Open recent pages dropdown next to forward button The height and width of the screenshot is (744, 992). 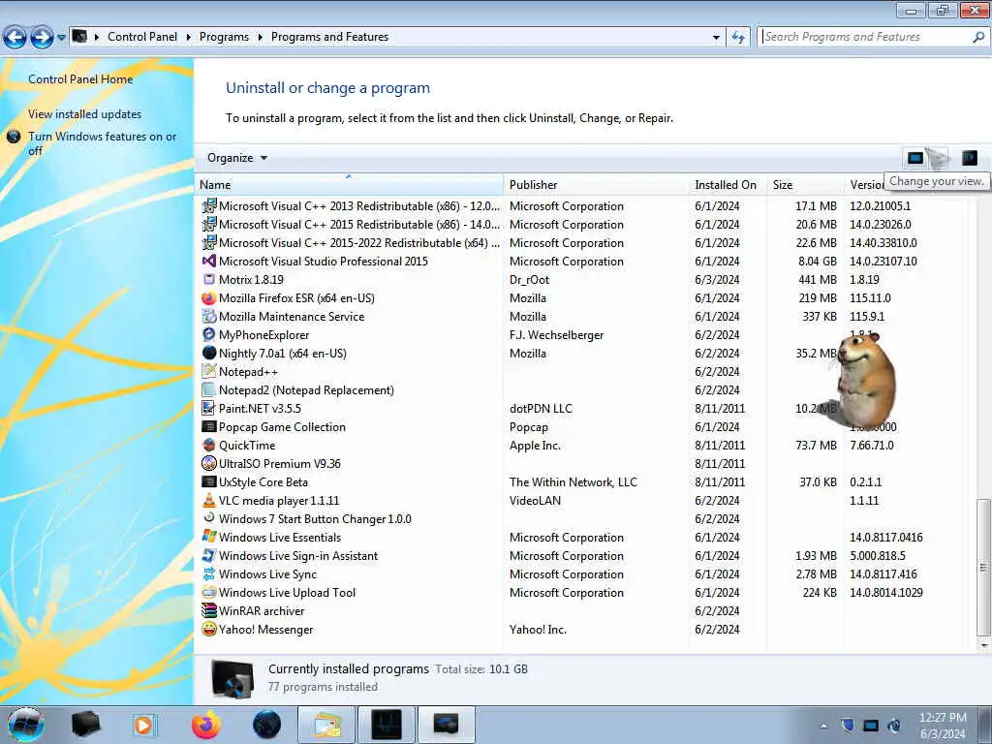[x=61, y=38]
